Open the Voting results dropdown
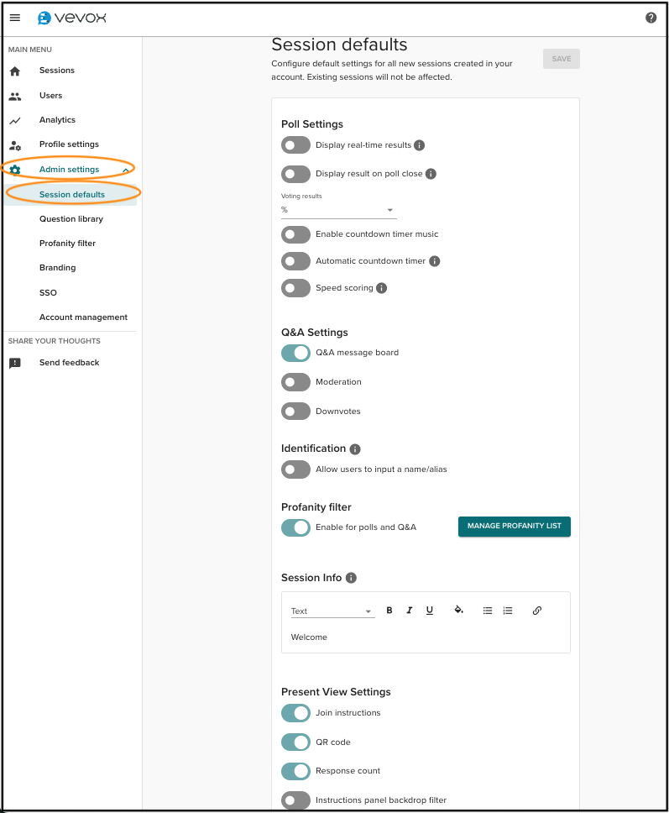This screenshot has height=813, width=669. 339,210
